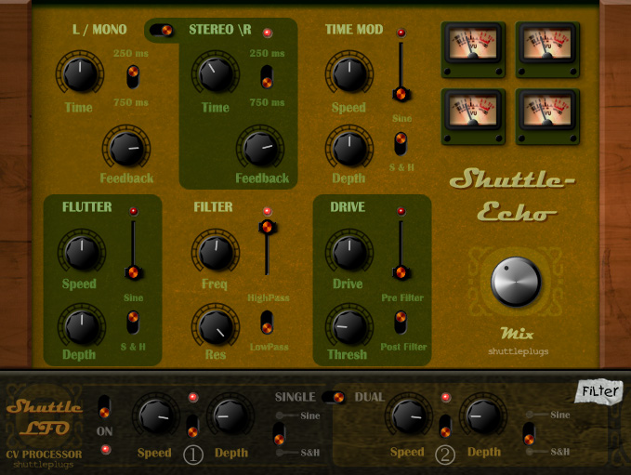Viewport: 631px width, 475px height.
Task: Click the LFO 2 Speed knob
Action: [x=409, y=417]
